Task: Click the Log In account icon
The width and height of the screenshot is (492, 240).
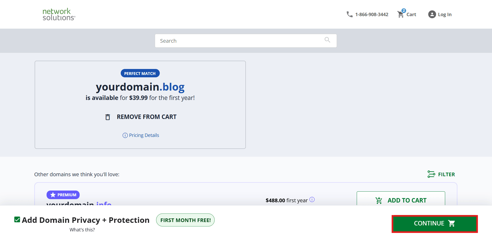Action: tap(432, 14)
